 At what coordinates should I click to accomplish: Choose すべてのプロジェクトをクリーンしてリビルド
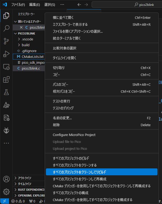coord(102,172)
